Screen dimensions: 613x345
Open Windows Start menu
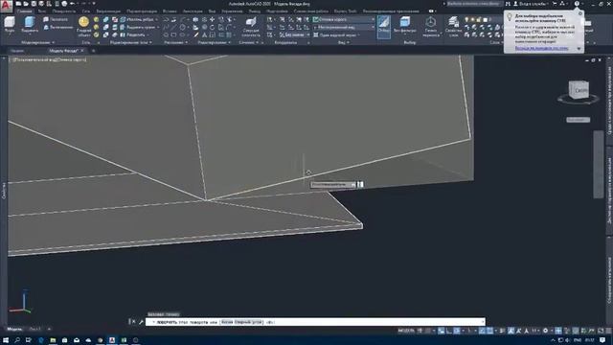(x=6, y=340)
